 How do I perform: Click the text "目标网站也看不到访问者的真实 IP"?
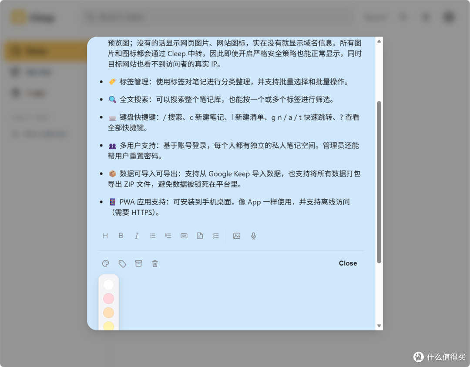point(162,64)
